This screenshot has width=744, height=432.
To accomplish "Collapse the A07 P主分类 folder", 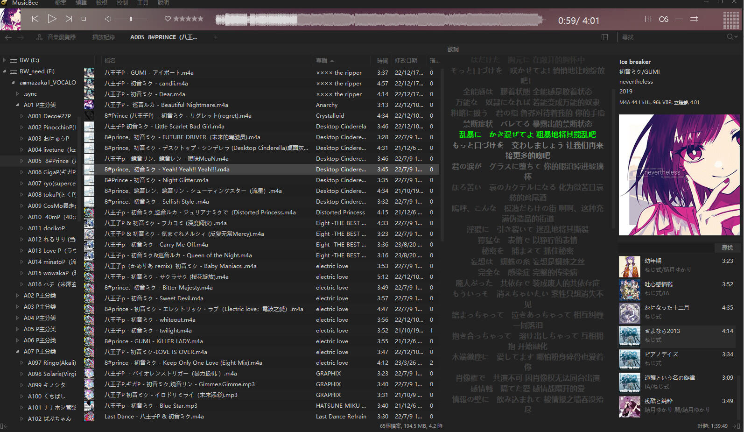I will 18,352.
